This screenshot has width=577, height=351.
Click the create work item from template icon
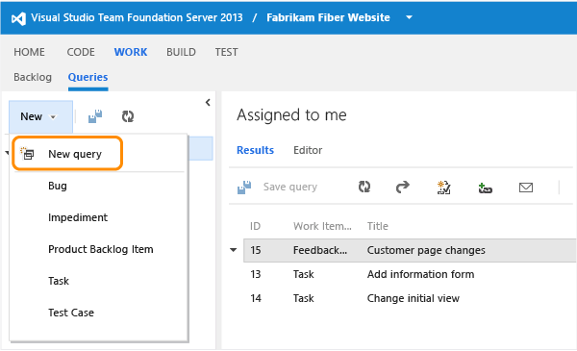[x=443, y=188]
